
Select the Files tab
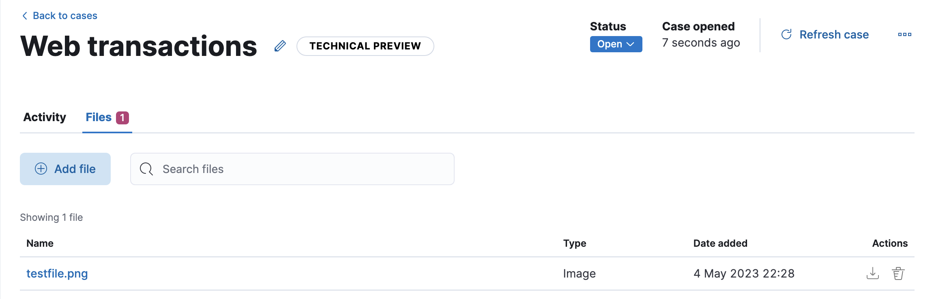point(99,117)
